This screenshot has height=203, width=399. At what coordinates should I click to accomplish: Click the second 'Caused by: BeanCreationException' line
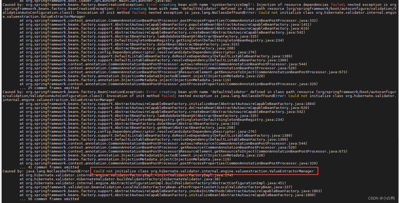coord(79,92)
